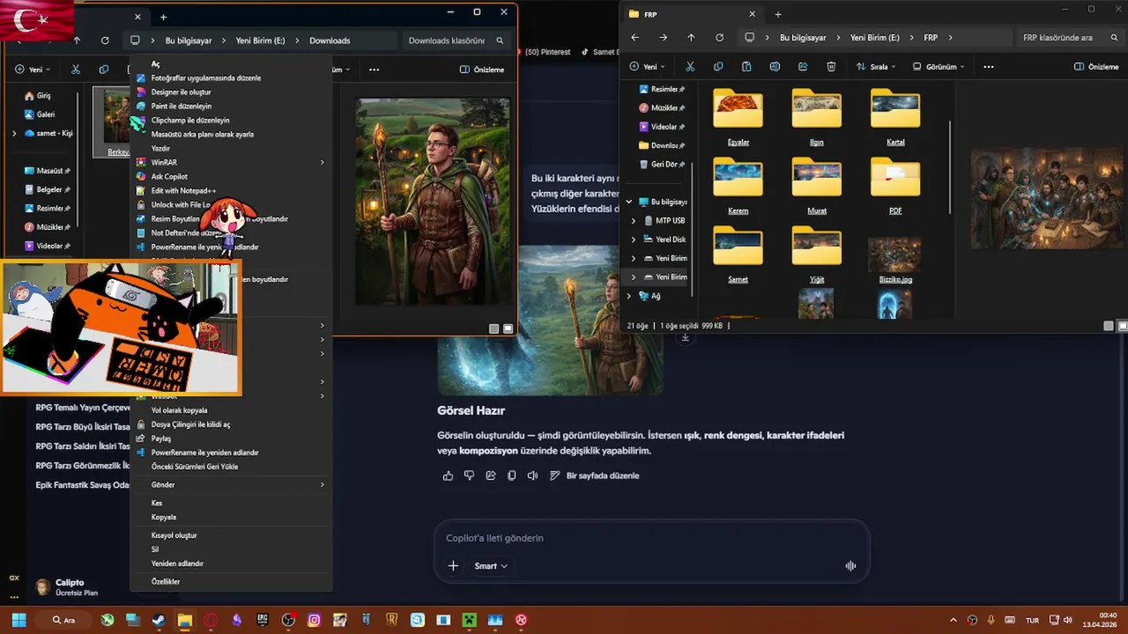Image resolution: width=1128 pixels, height=634 pixels.
Task: Open the Windows Start menu
Action: (19, 620)
